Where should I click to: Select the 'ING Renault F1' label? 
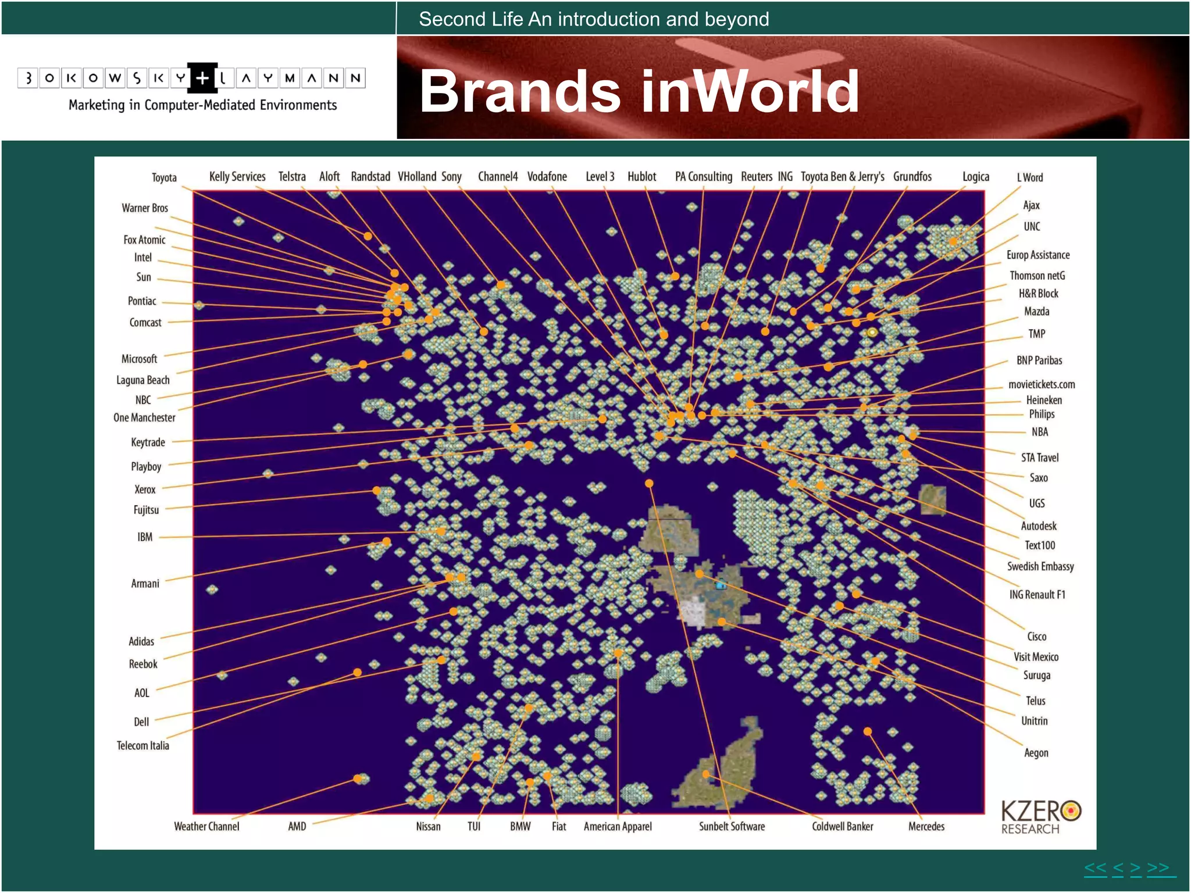point(1037,595)
